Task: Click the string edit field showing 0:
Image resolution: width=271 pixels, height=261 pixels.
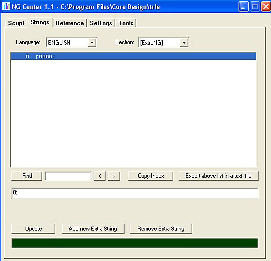Action: tap(135, 194)
